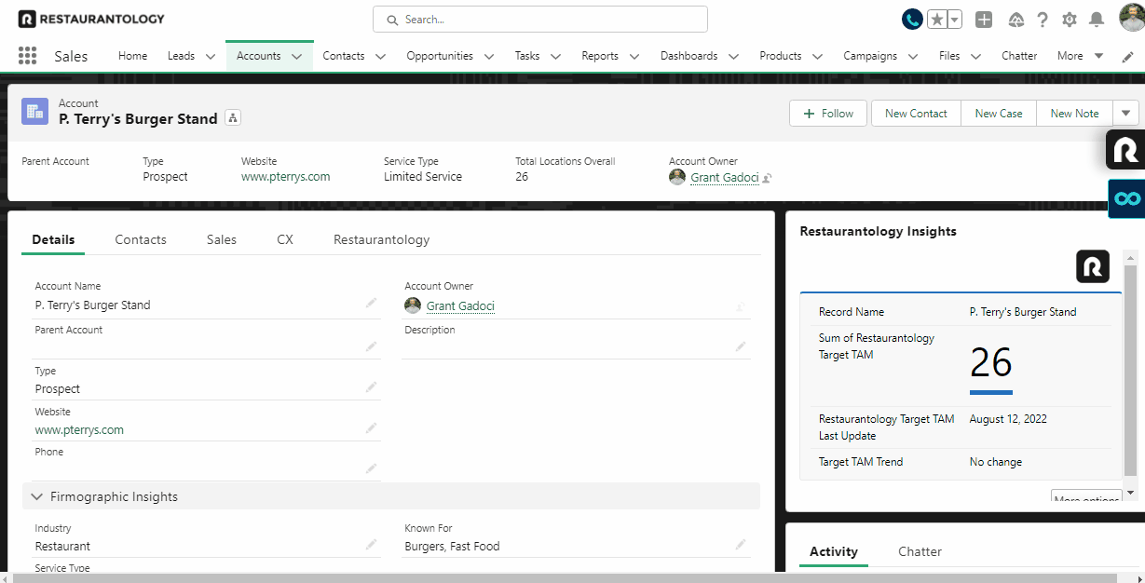
Task: Open www.pterrys.com link in Details tab
Action: (79, 429)
